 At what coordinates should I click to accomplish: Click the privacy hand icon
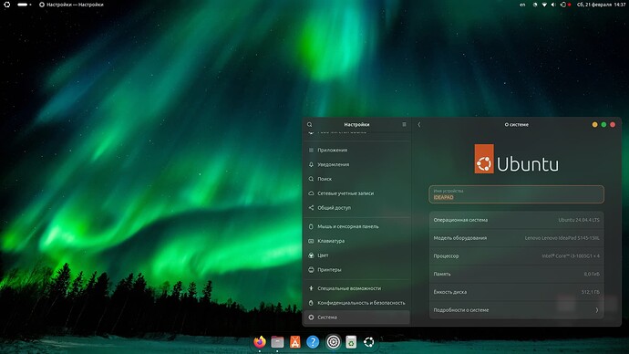tap(311, 303)
